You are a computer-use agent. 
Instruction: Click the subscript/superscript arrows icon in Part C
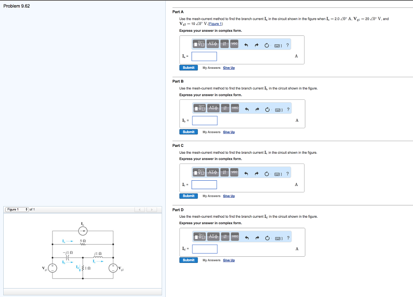click(x=224, y=172)
